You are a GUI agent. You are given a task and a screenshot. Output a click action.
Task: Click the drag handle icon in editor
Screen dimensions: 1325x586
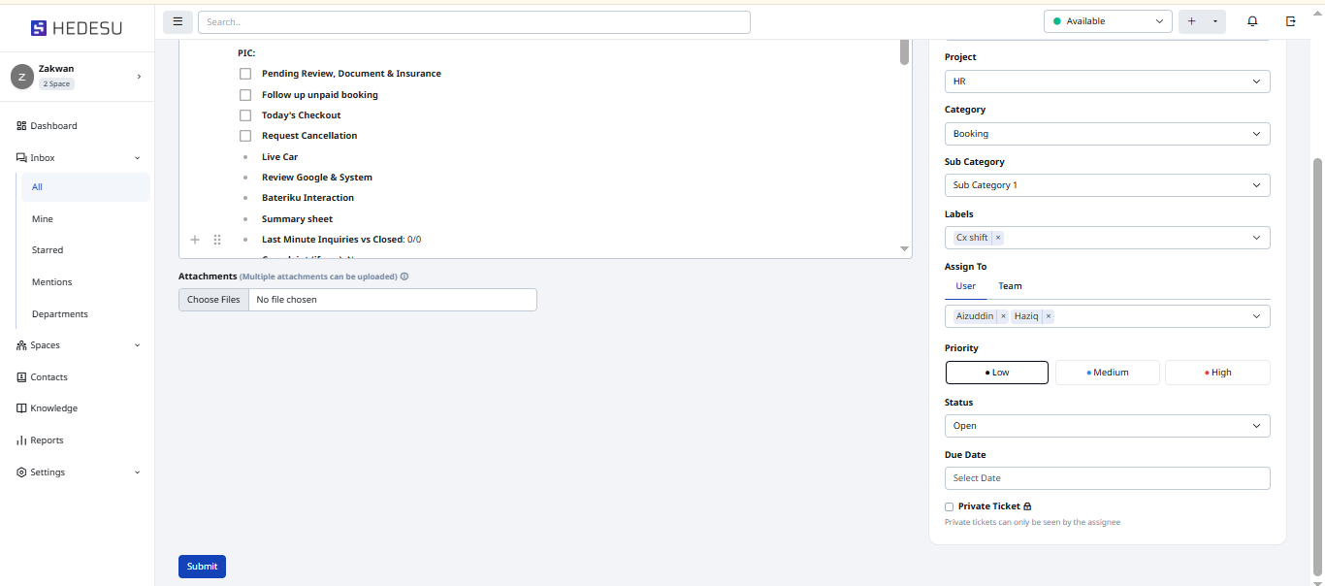click(x=217, y=240)
